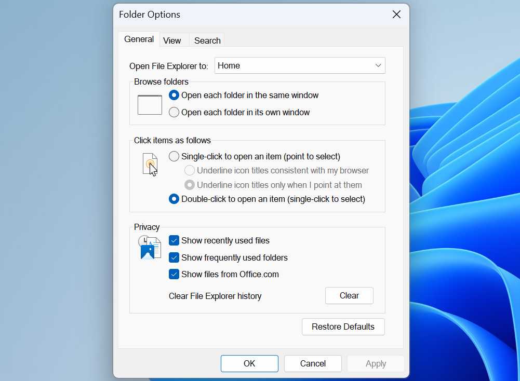Screen dimensions: 520x381
Task: Click Restore Defaults
Action: pyautogui.click(x=343, y=326)
